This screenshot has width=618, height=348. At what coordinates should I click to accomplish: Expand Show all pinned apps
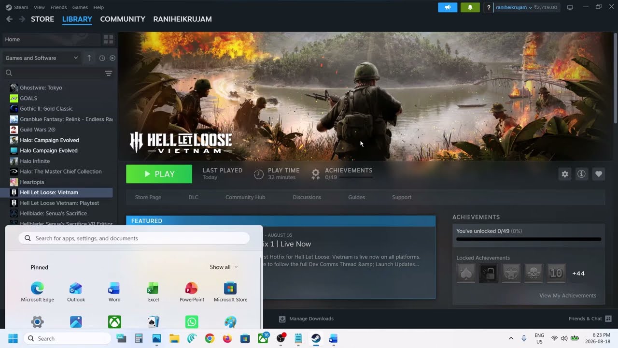(224, 267)
